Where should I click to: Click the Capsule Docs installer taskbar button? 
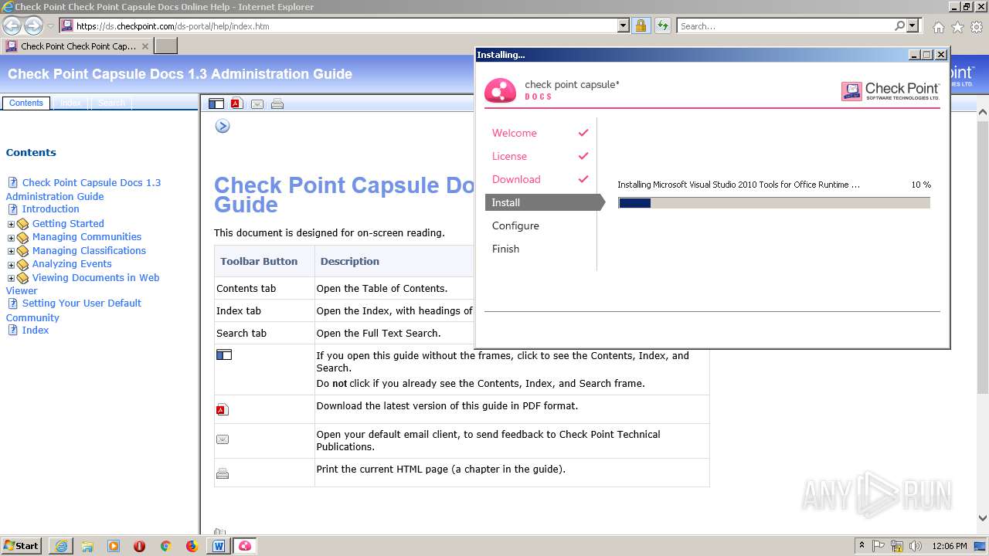244,546
